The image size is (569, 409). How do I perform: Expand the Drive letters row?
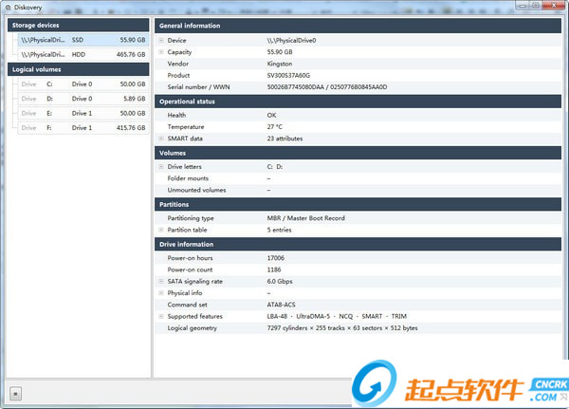click(x=161, y=167)
